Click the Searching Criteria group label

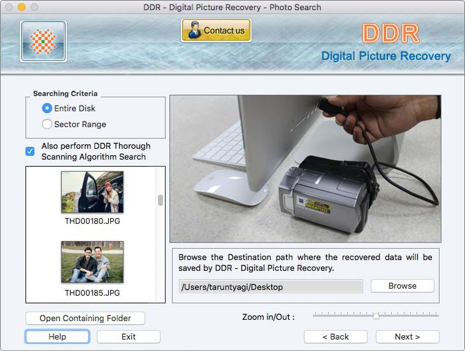(65, 93)
